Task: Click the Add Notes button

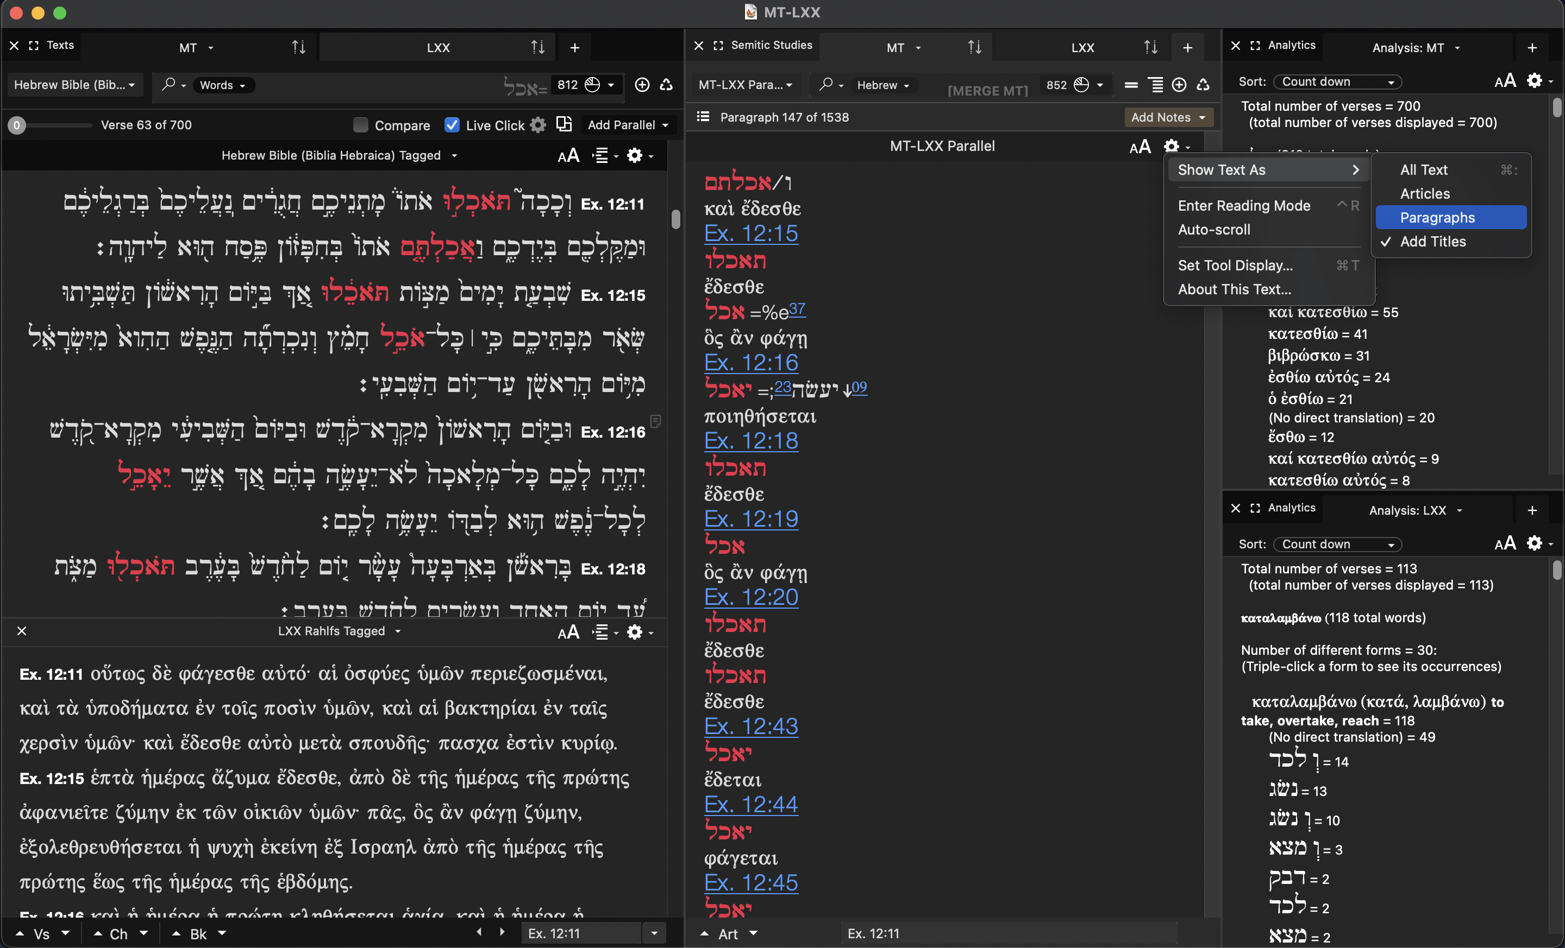Action: 1167,117
